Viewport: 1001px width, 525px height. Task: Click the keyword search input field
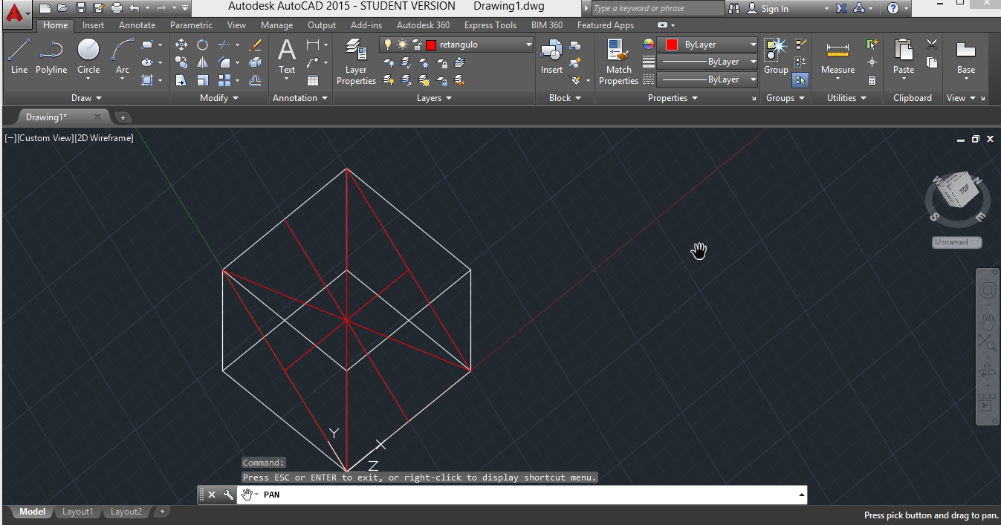tap(658, 8)
